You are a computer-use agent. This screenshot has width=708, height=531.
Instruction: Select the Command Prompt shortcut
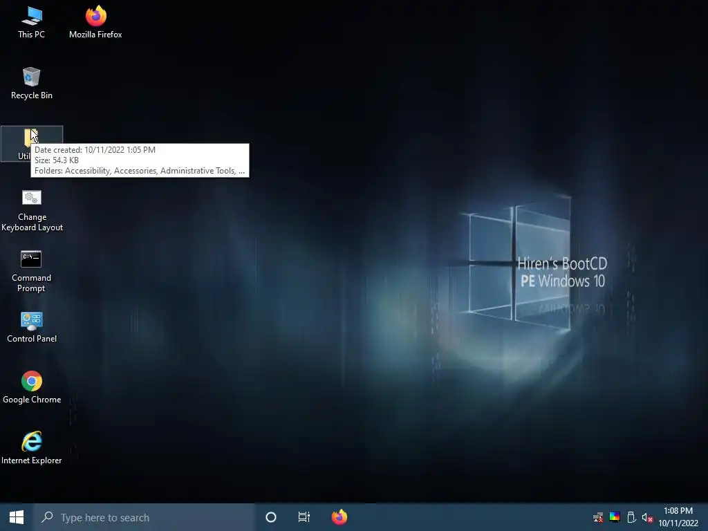pyautogui.click(x=32, y=271)
